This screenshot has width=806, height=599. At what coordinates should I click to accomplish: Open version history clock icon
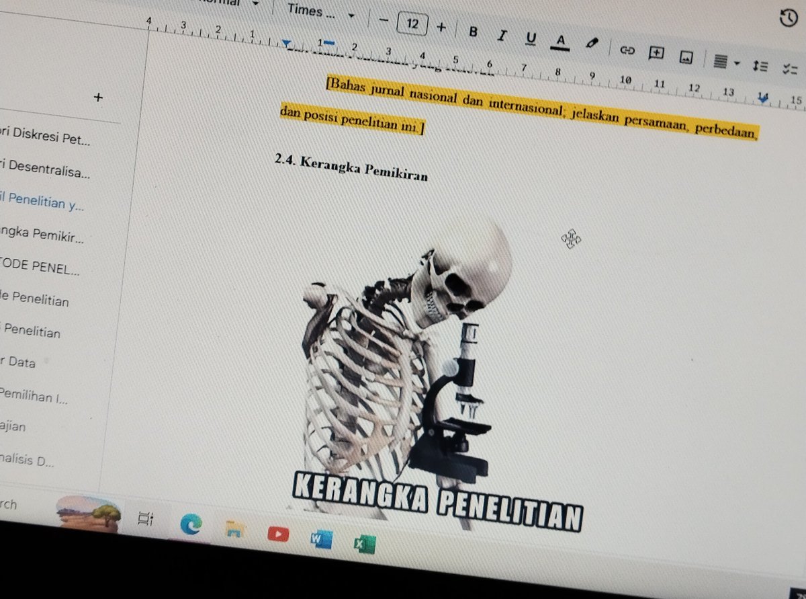pos(788,18)
